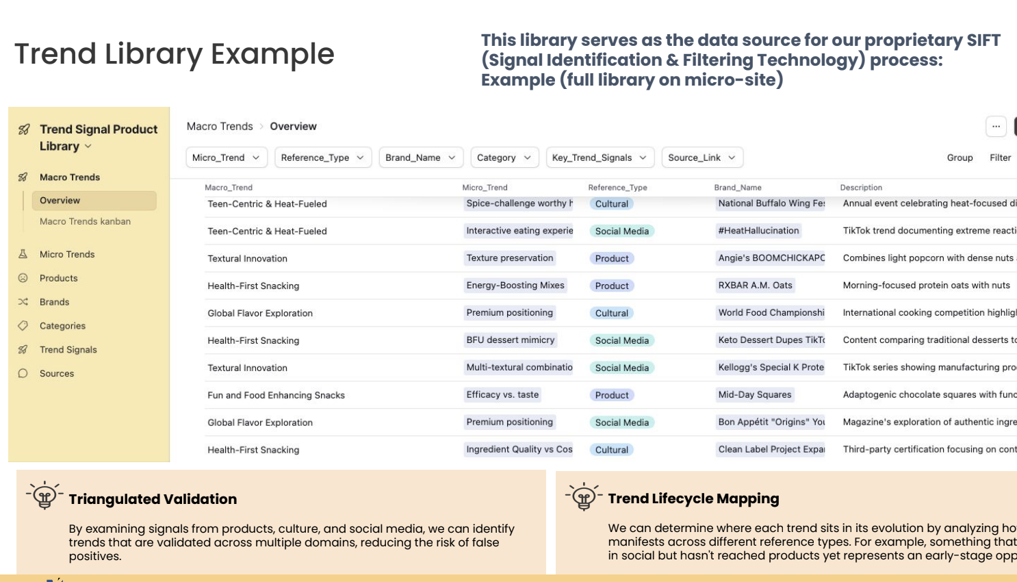The width and height of the screenshot is (1017, 582).
Task: Click the flask icon next to Micro Trends
Action: pyautogui.click(x=23, y=254)
